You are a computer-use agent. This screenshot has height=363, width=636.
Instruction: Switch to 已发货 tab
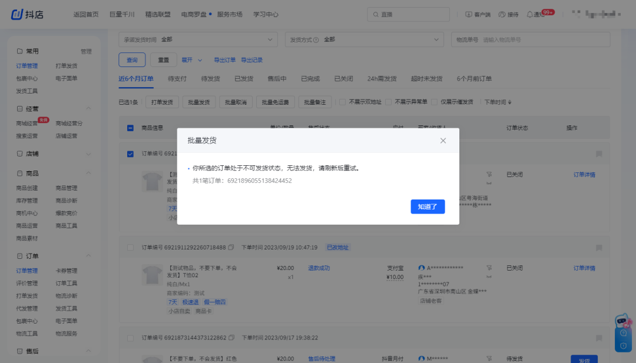[244, 79]
